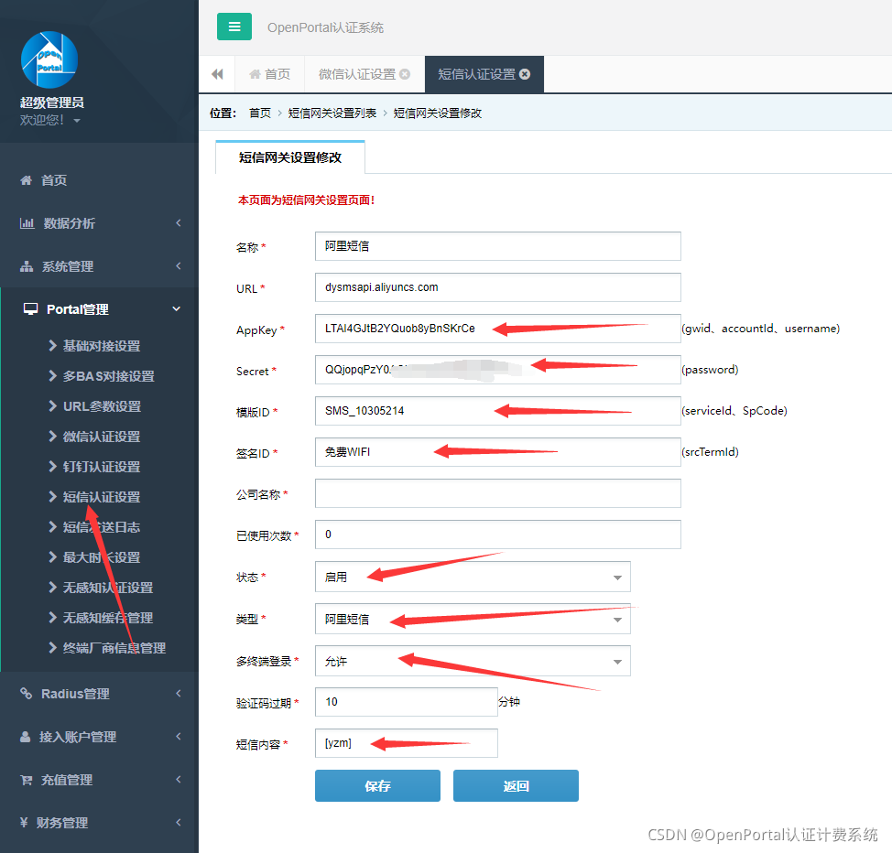892x853 pixels.
Task: Open the 状态 dropdown showing 启用
Action: coord(473,578)
